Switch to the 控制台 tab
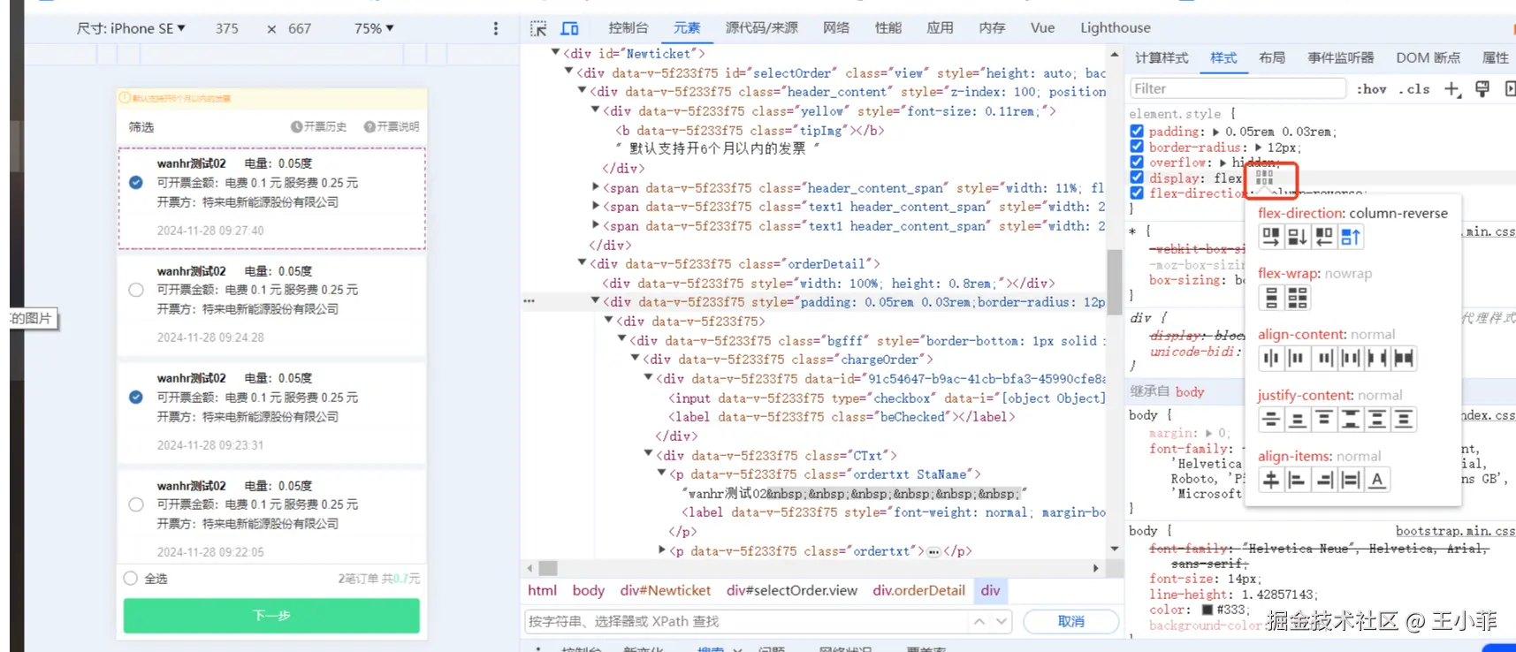Screen dimensions: 1516x652 coord(628,28)
